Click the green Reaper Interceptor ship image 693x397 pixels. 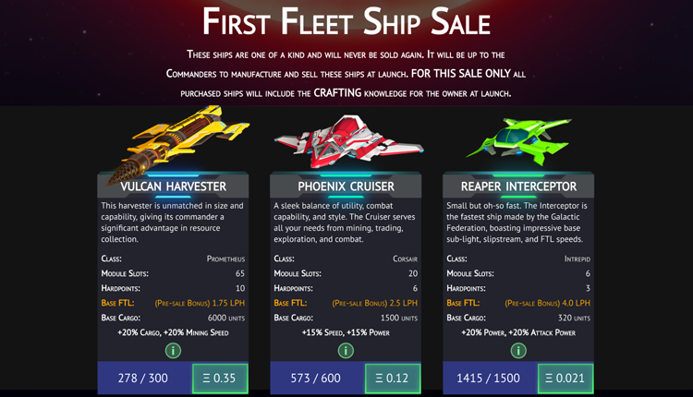(x=518, y=140)
